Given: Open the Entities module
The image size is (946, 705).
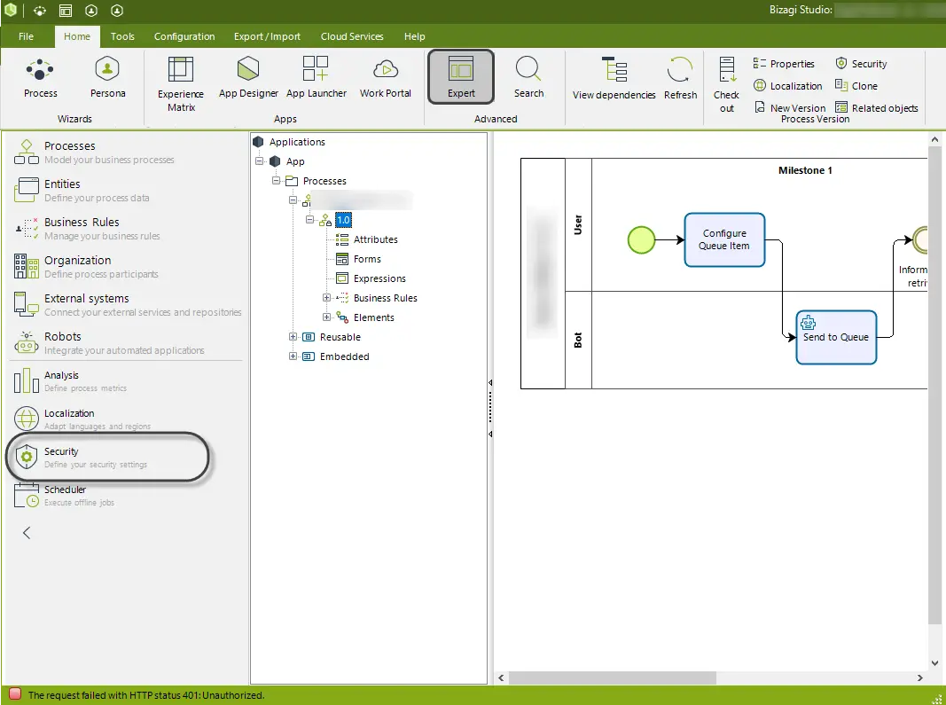Looking at the screenshot, I should pos(82,190).
